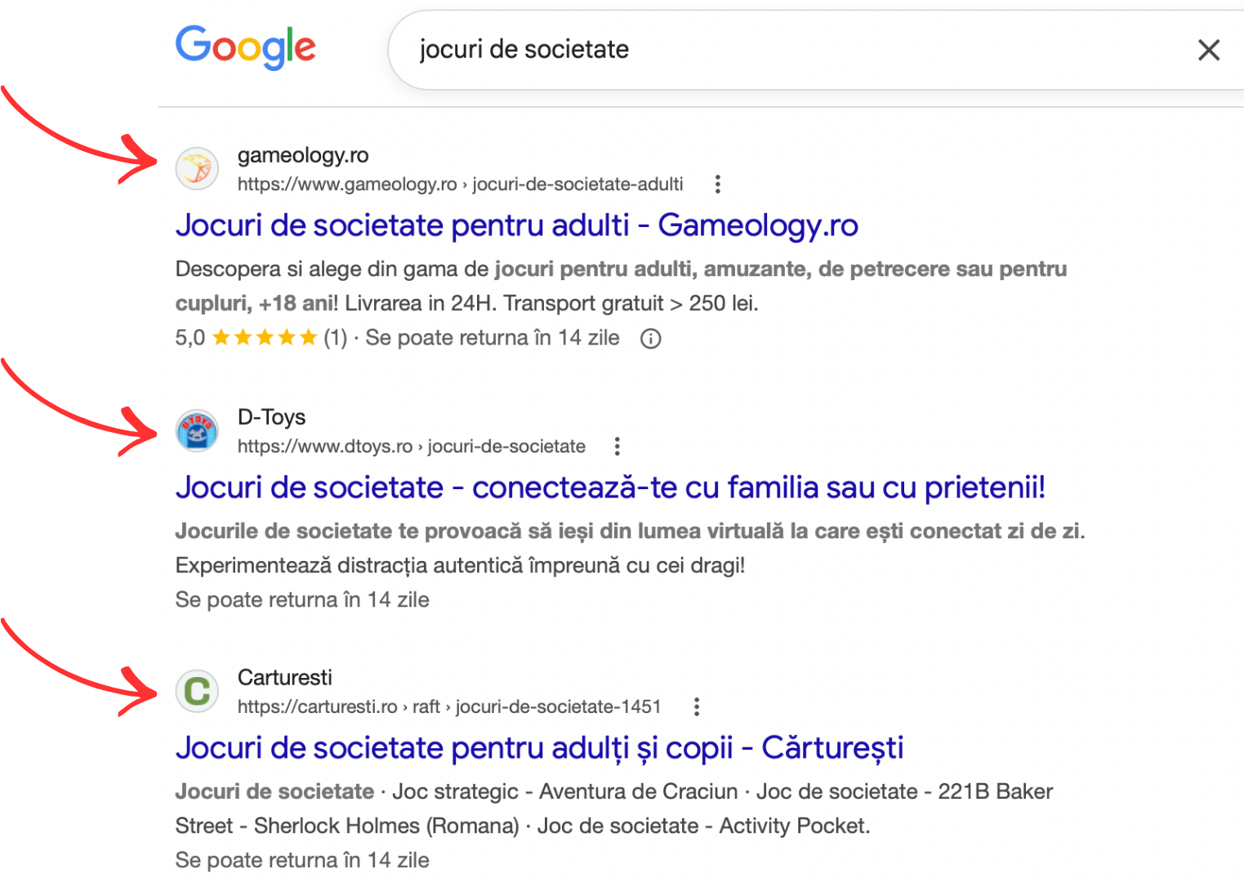Click the five-star rating on gameology result
This screenshot has height=882, width=1244.
pos(264,338)
